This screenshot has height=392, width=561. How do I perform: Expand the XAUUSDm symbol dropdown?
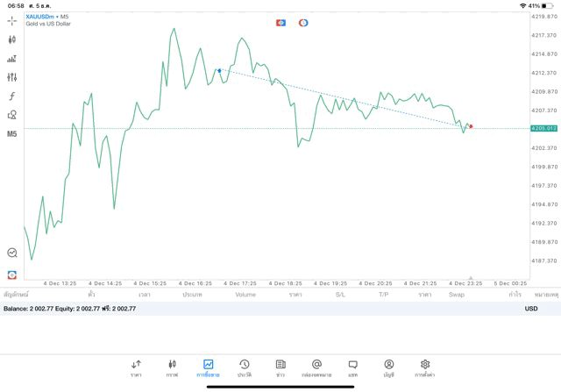click(48, 17)
